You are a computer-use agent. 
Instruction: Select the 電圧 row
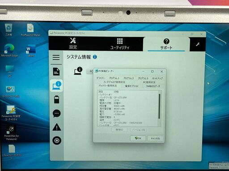click(127, 111)
